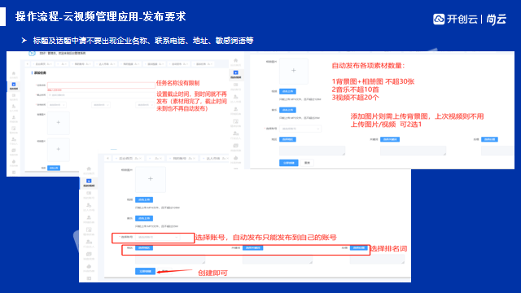Open 达人市场 tab in the left screenshot

106,63
